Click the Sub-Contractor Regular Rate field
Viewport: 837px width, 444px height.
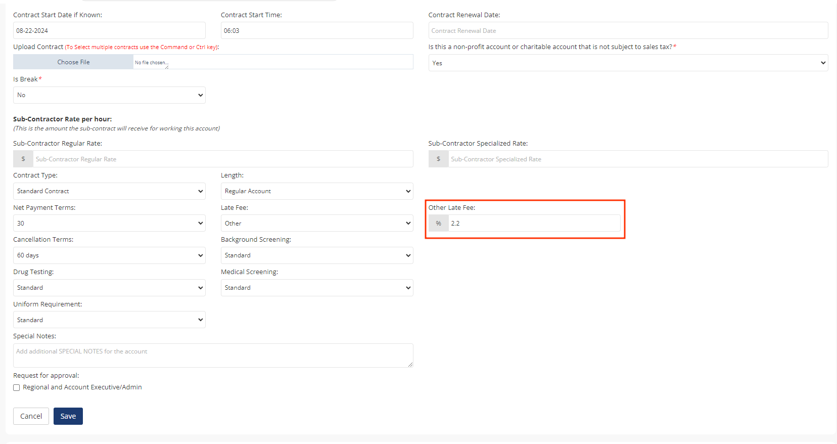point(223,159)
